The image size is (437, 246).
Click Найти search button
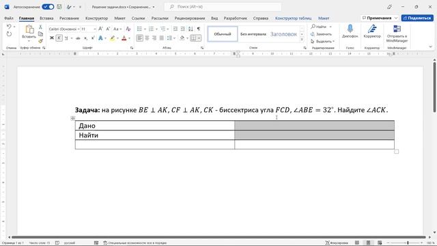(x=319, y=27)
